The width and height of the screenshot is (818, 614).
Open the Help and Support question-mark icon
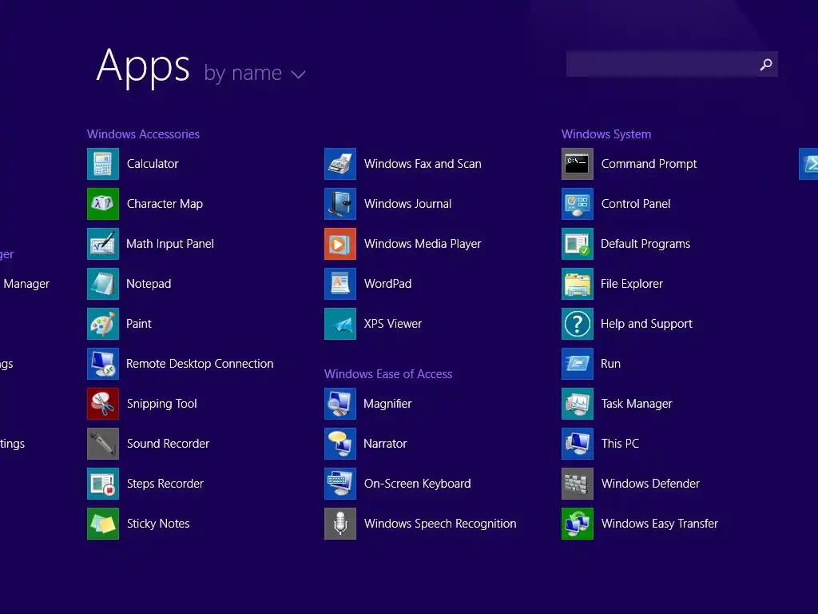point(578,324)
